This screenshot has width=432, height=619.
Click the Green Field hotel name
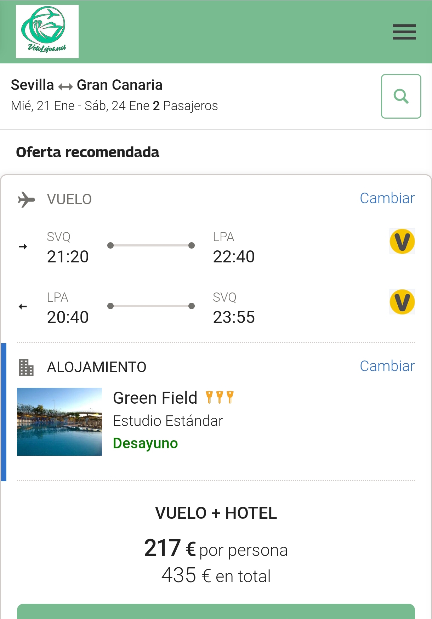point(155,398)
